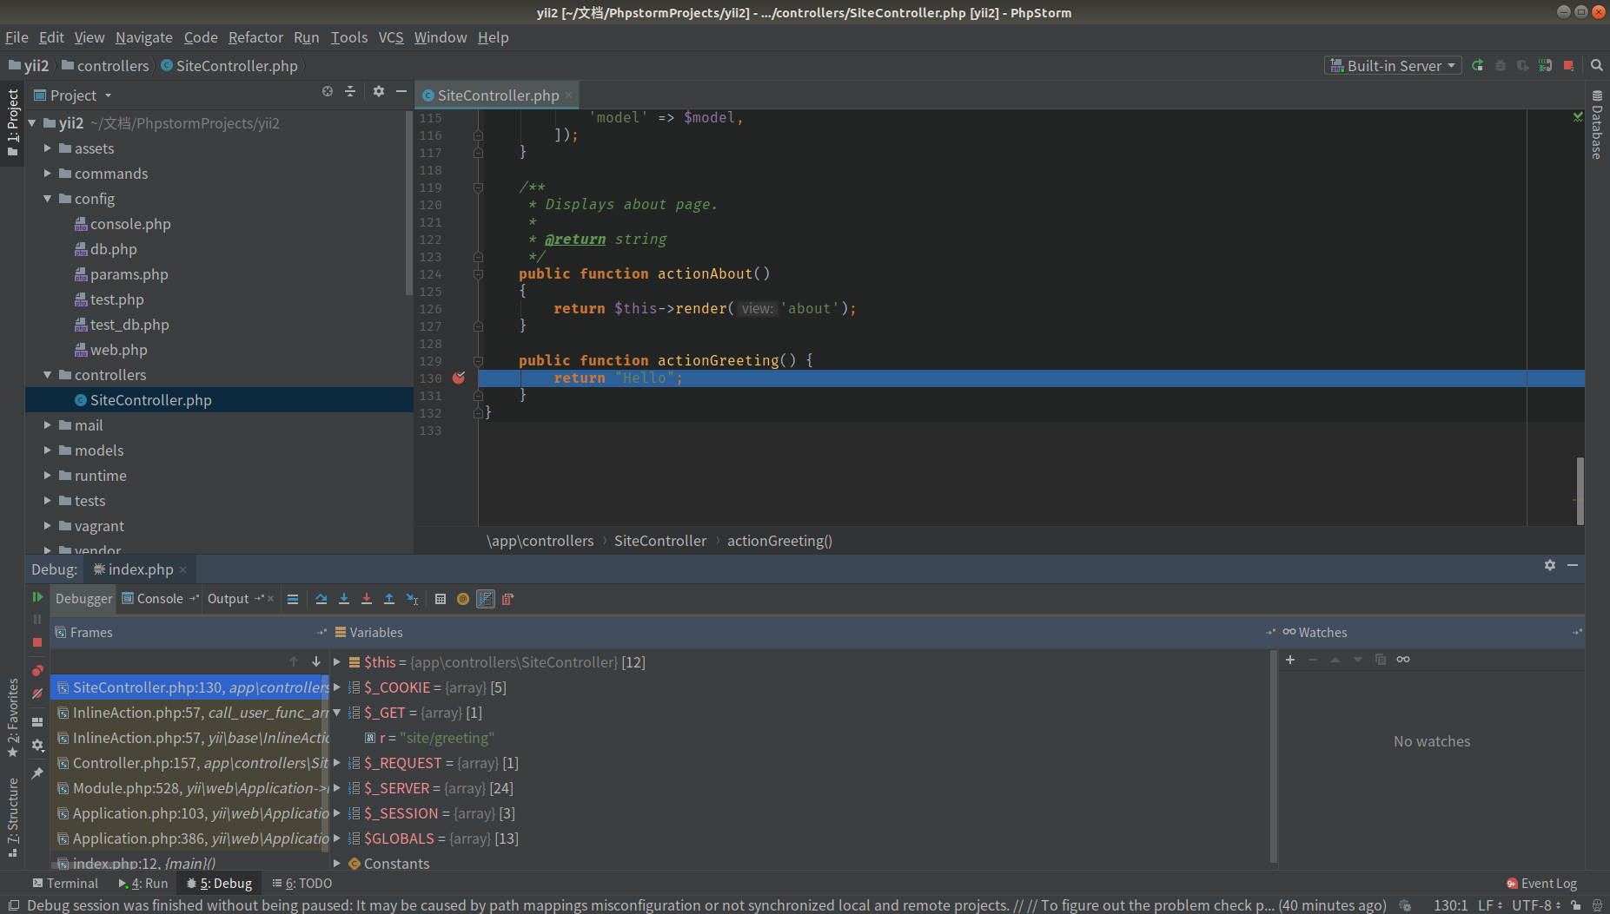Select frame Controller.php:157
This screenshot has height=914, width=1610.
click(189, 763)
